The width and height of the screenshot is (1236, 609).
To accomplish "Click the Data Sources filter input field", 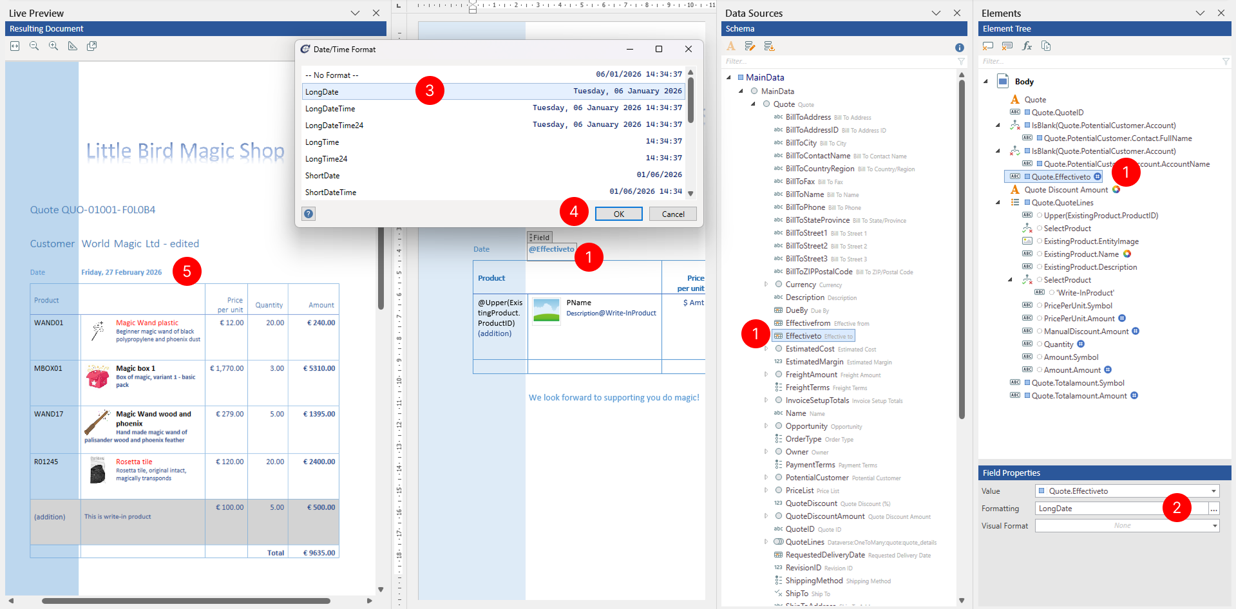I will click(x=839, y=62).
